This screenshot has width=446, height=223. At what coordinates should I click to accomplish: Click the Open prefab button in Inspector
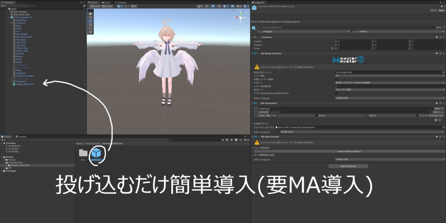tap(442, 10)
